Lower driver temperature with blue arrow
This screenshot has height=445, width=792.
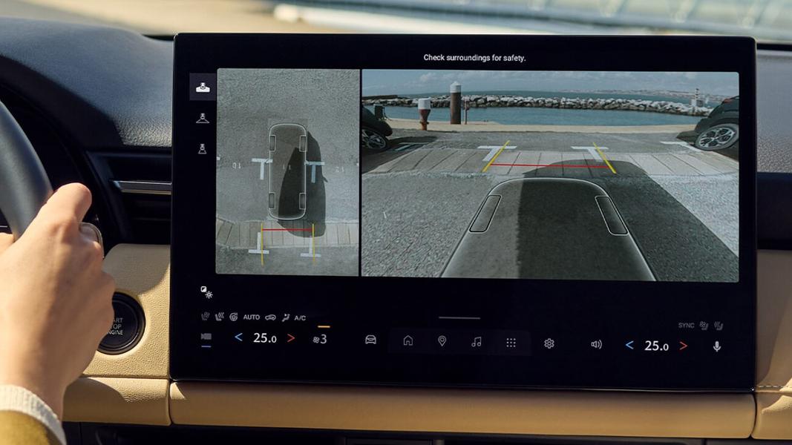pos(238,337)
